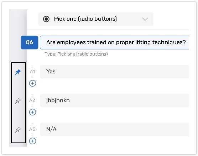Click the plus icon below answer A3
This screenshot has width=198, height=156.
[32, 141]
